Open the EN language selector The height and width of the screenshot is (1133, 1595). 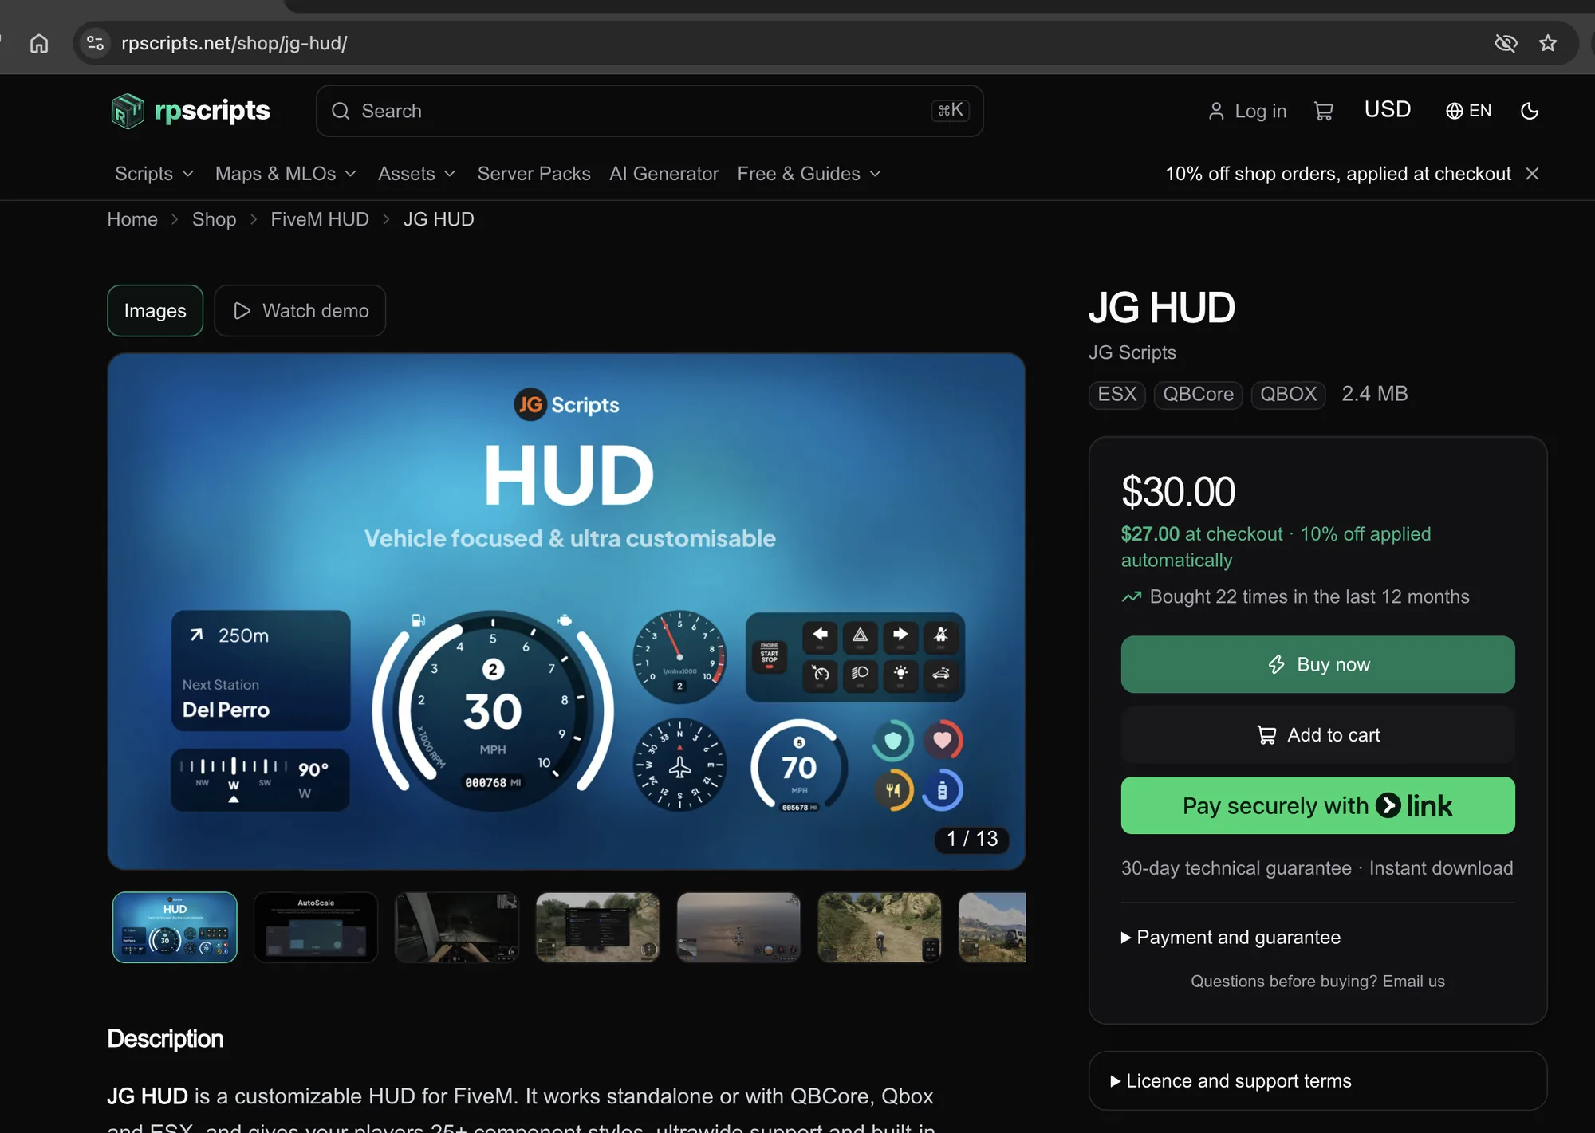tap(1469, 111)
